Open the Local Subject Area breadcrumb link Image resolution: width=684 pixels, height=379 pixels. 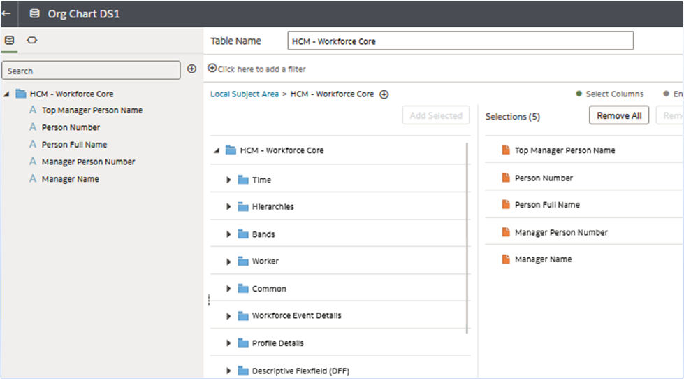(245, 94)
